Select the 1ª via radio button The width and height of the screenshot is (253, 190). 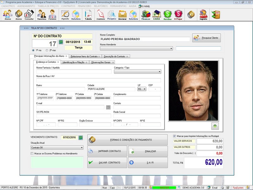33,50
